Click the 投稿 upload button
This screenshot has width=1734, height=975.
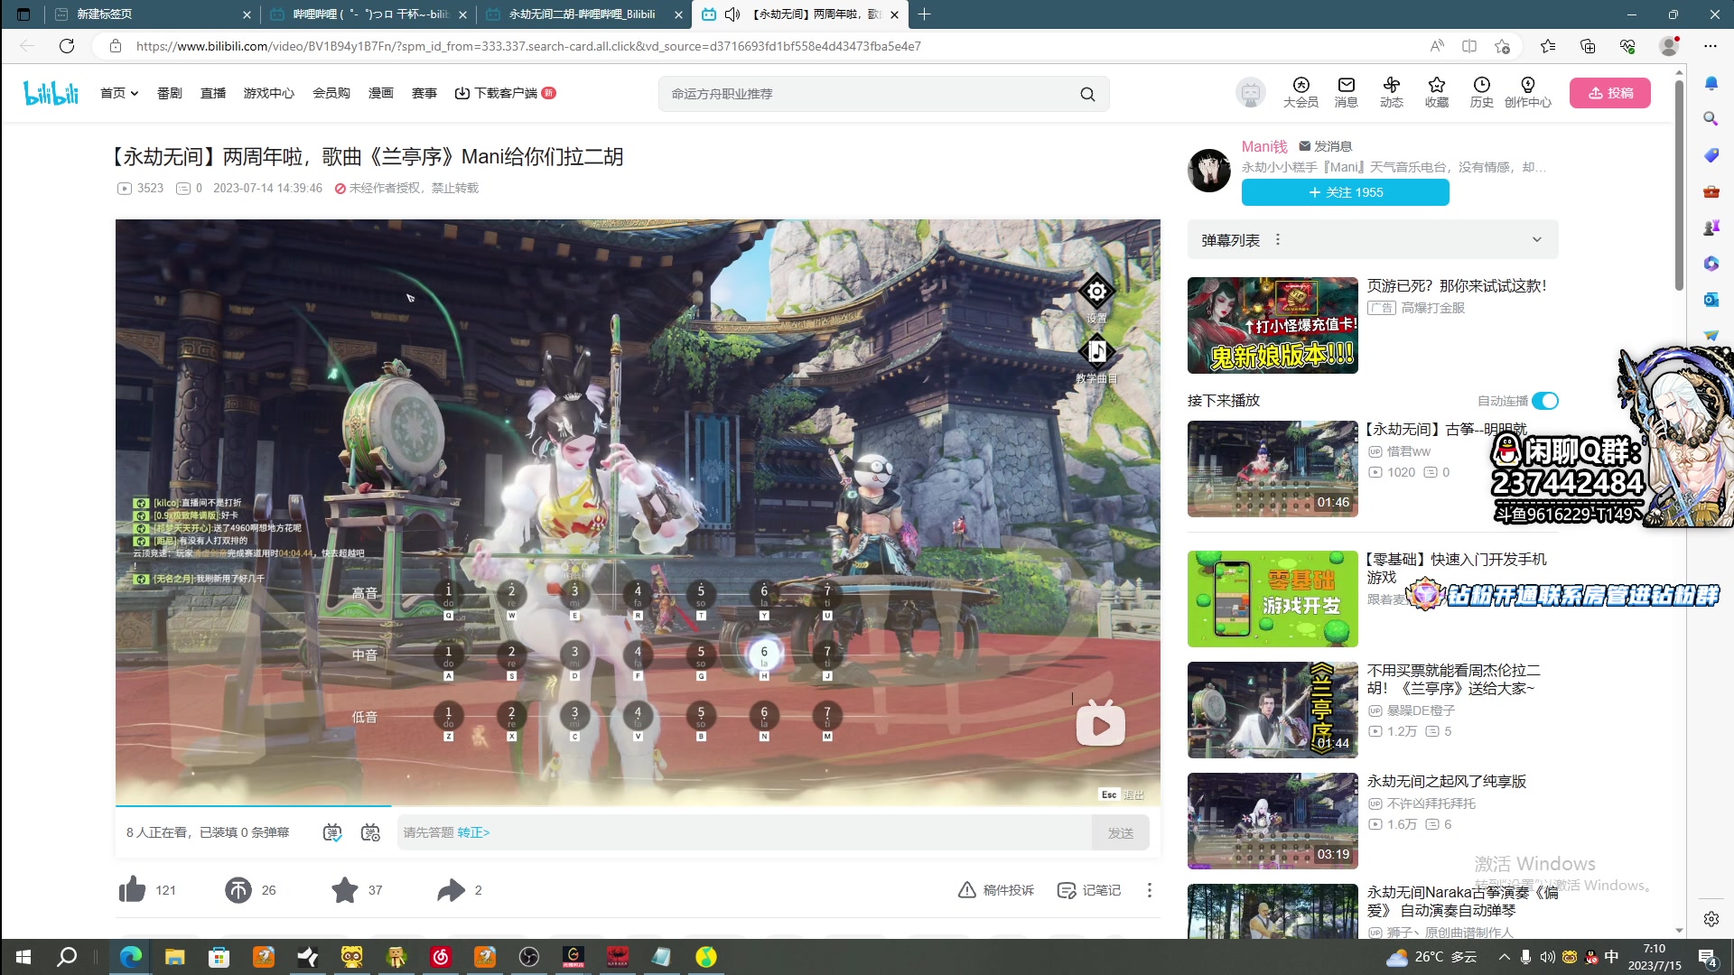(x=1610, y=93)
